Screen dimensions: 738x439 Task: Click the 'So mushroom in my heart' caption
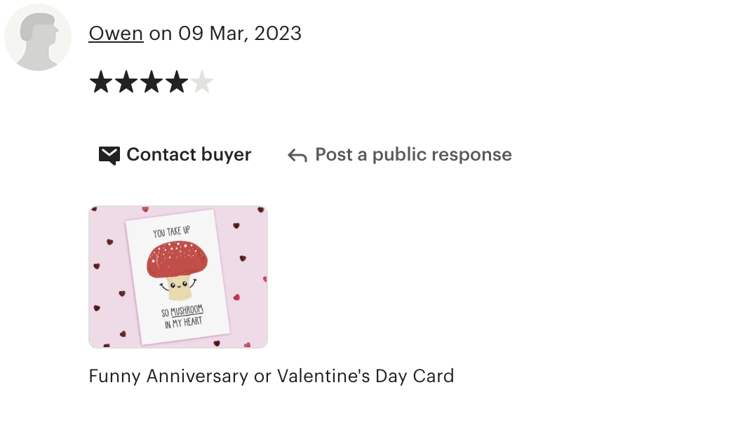(x=182, y=316)
